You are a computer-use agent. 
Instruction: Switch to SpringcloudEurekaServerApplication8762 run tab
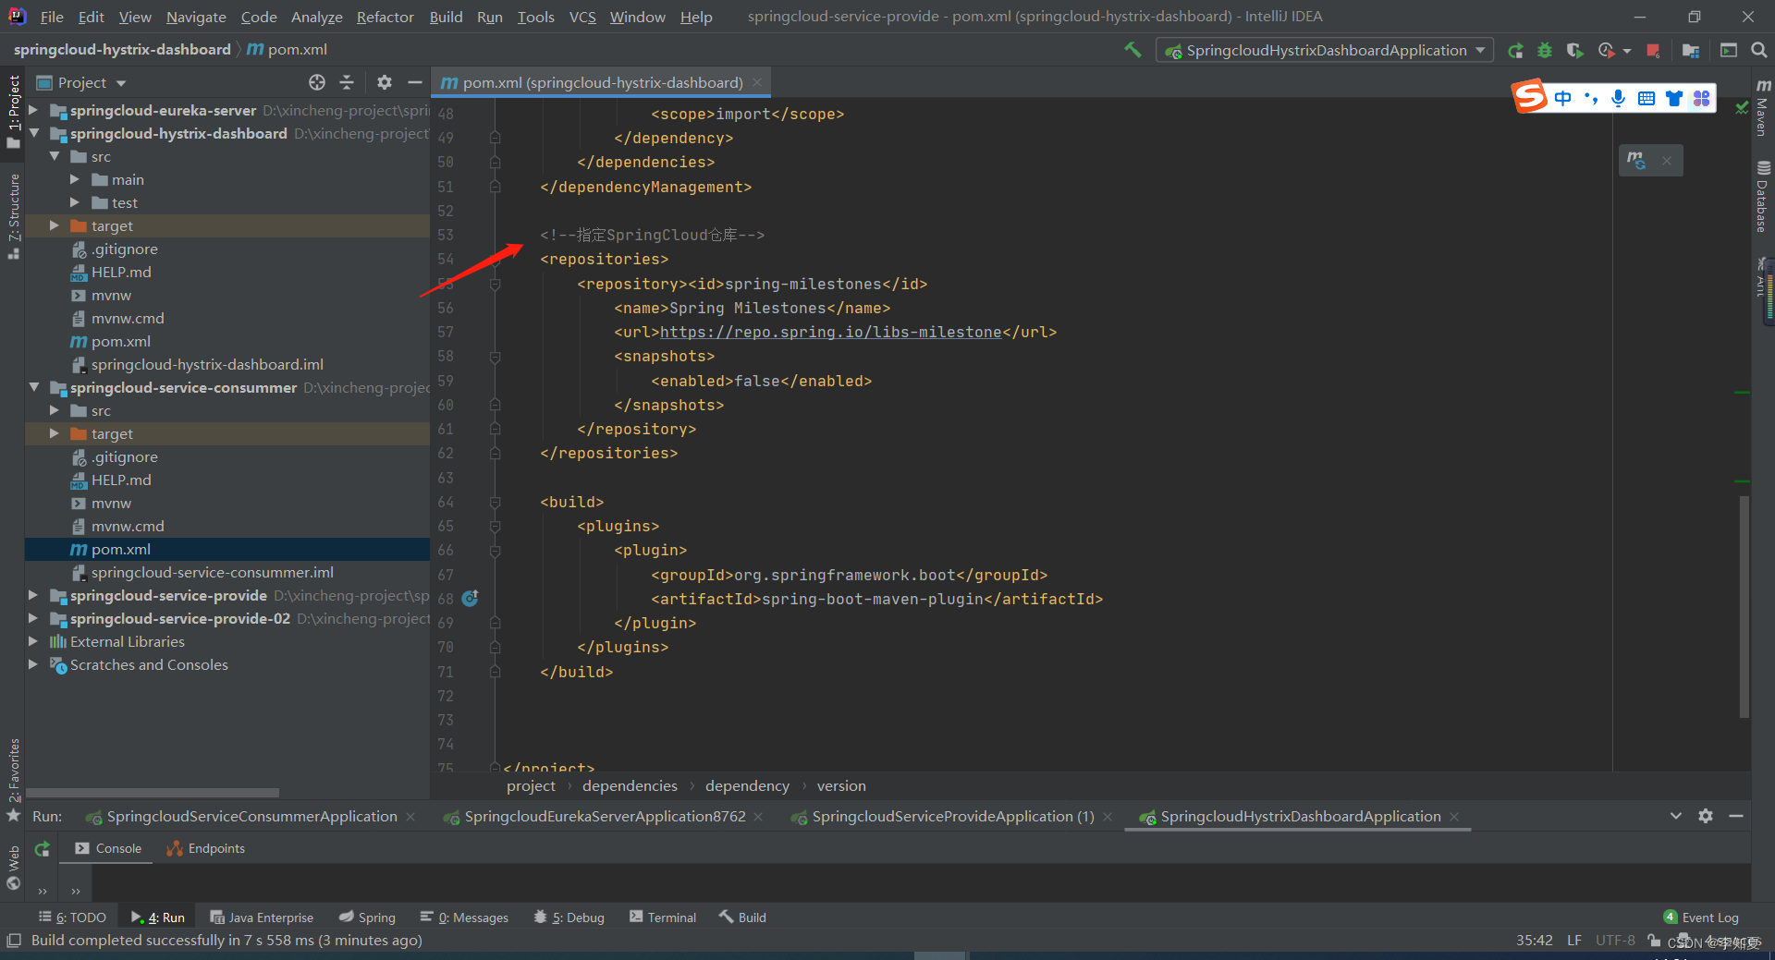pyautogui.click(x=604, y=817)
